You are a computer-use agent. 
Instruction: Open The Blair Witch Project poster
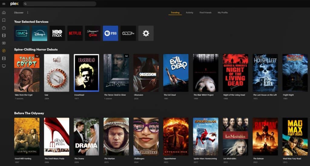pos(206,73)
